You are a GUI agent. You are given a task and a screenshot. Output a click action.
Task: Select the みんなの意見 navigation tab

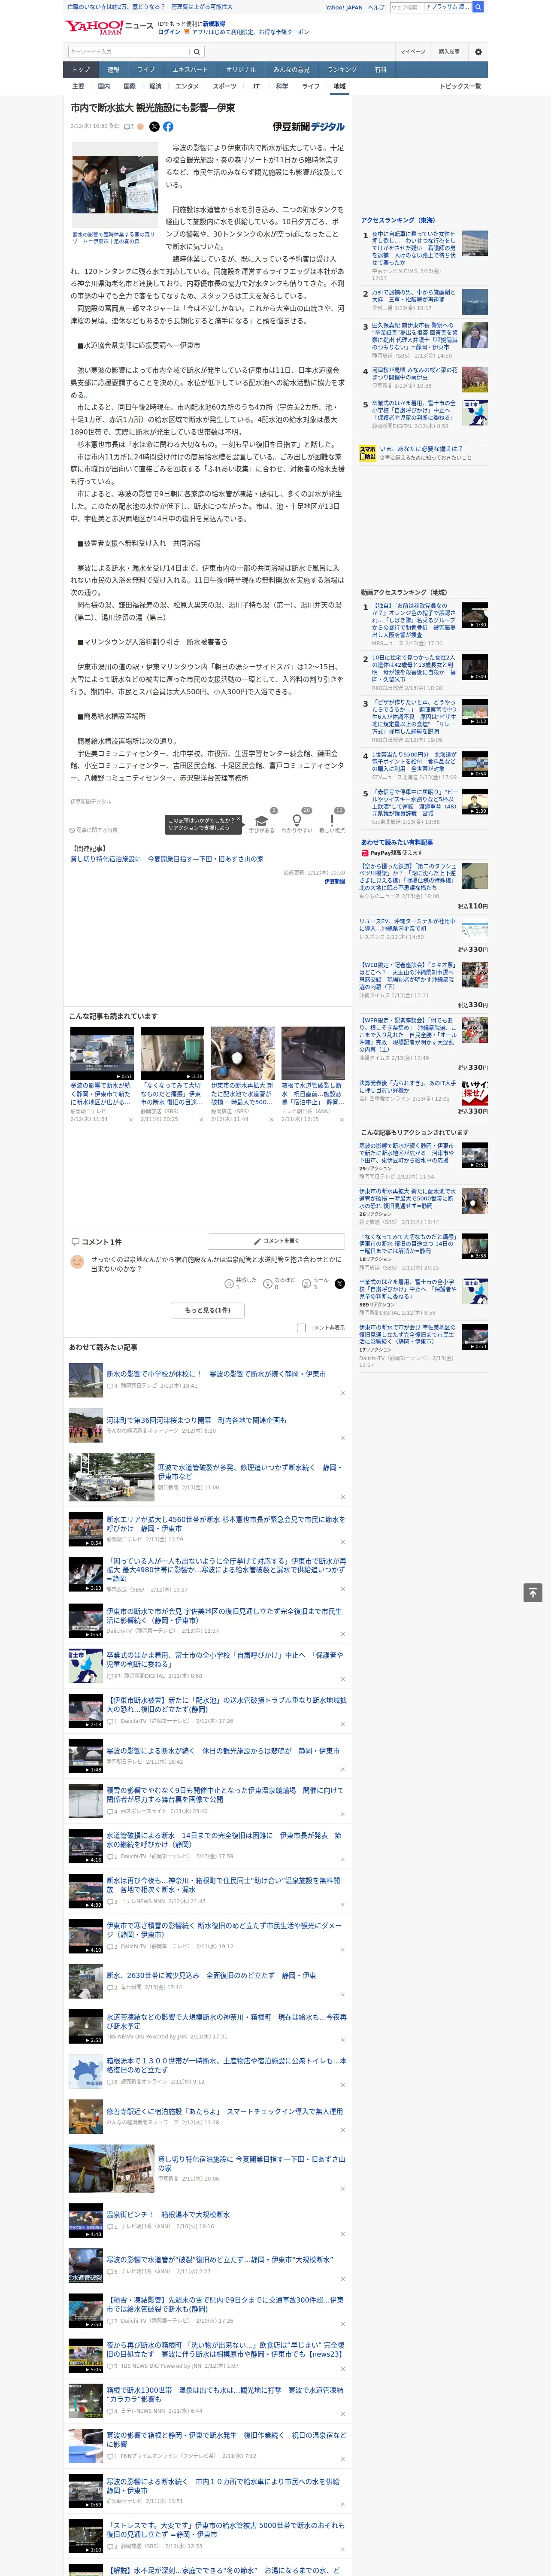pos(292,70)
